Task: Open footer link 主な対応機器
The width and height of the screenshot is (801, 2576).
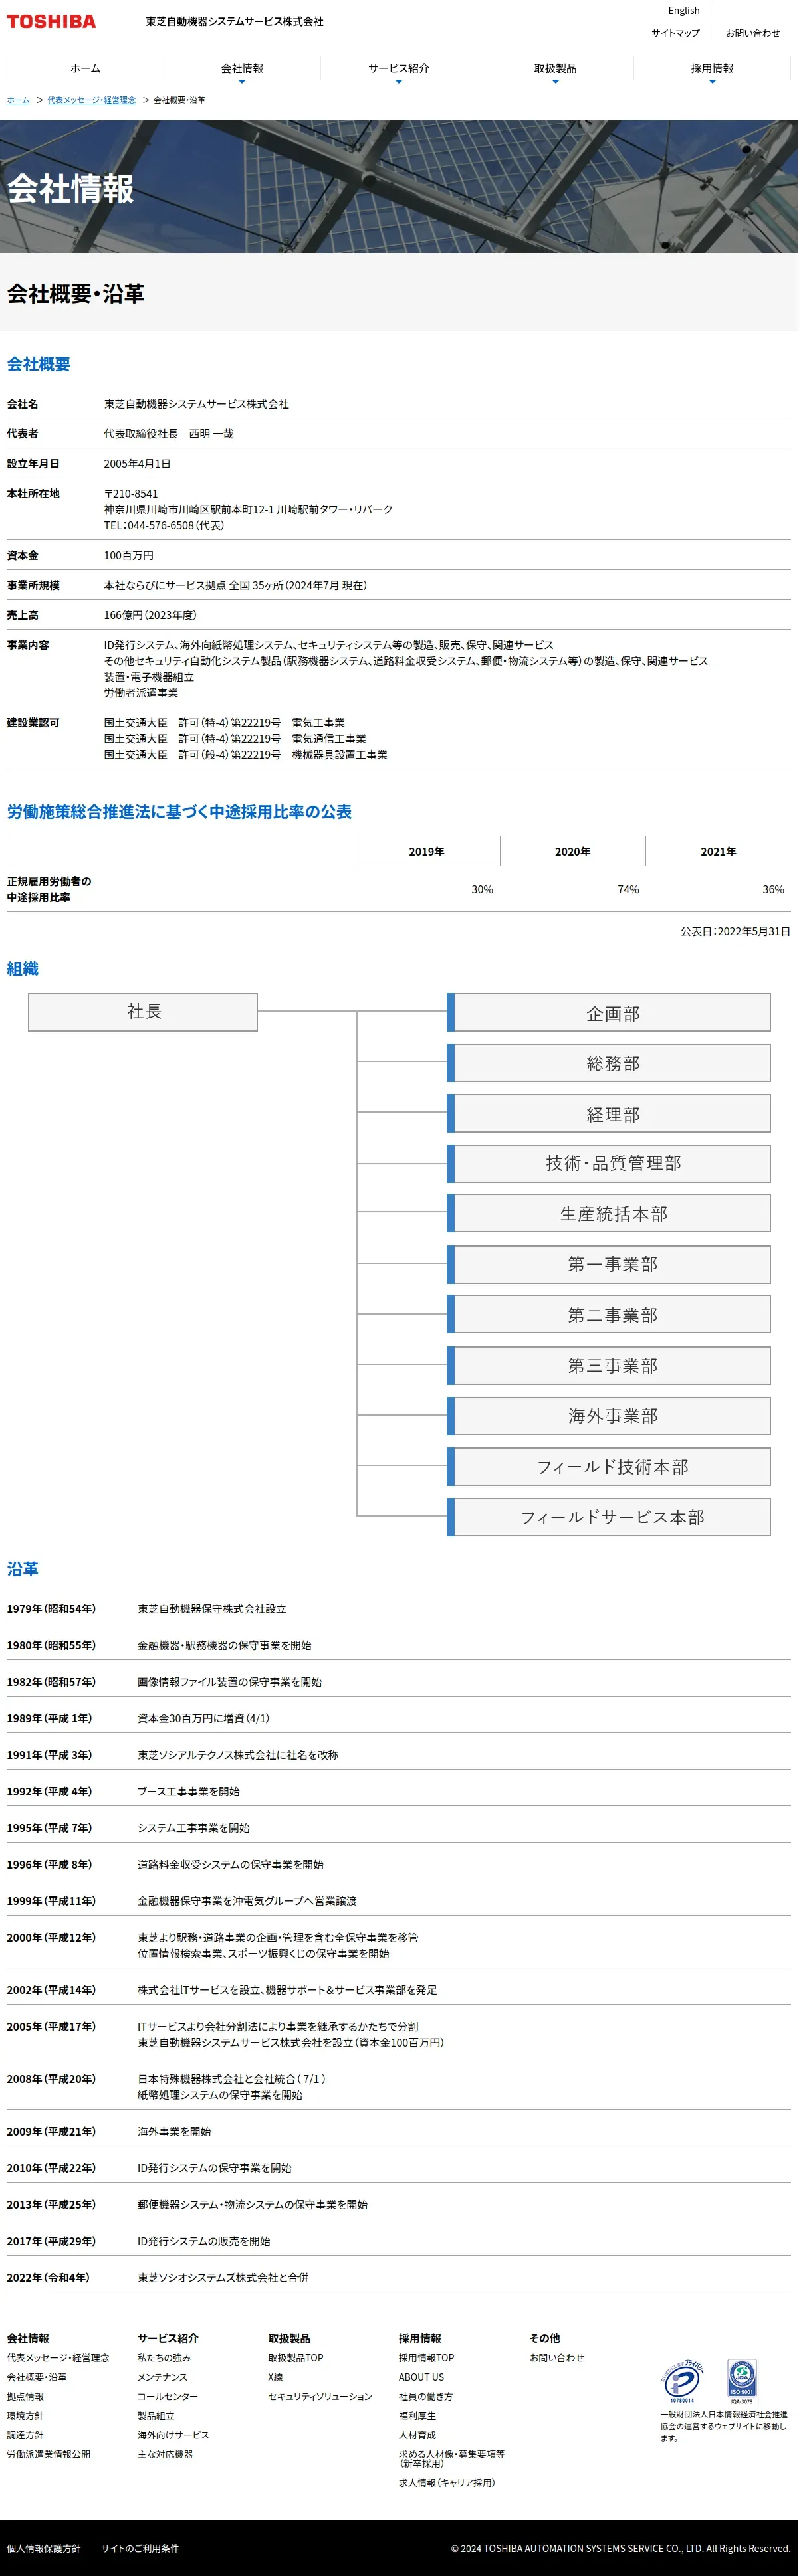Action: [166, 2454]
